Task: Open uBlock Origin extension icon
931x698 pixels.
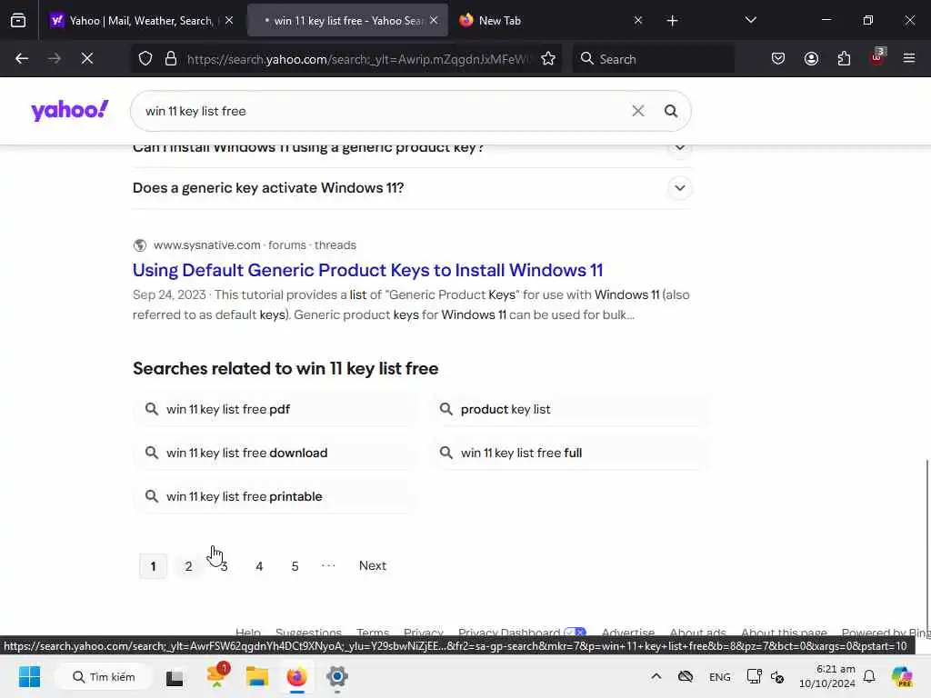Action: point(877,57)
